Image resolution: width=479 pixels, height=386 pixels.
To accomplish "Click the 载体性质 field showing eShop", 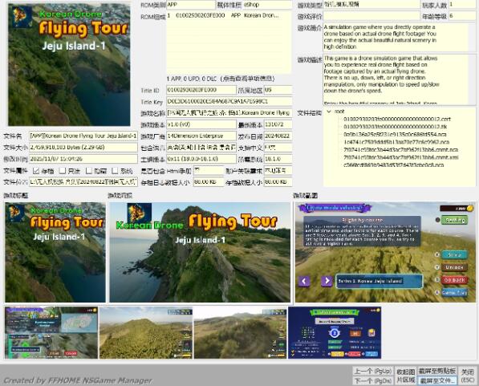I will [267, 4].
